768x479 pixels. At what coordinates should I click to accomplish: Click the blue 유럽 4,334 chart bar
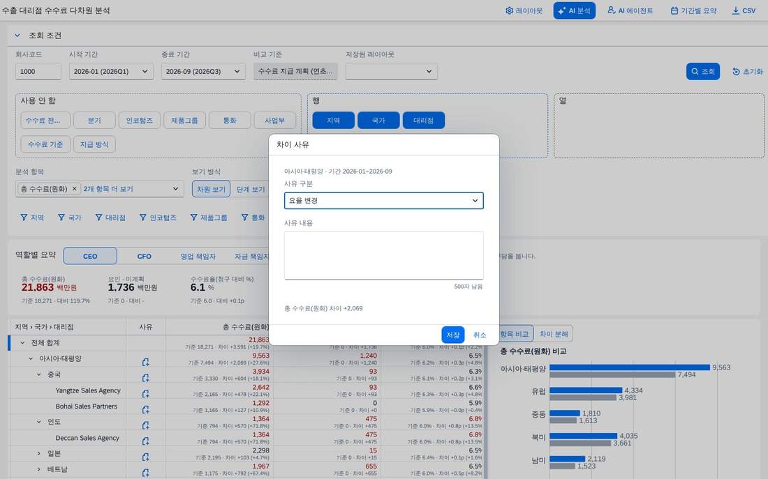pyautogui.click(x=586, y=390)
